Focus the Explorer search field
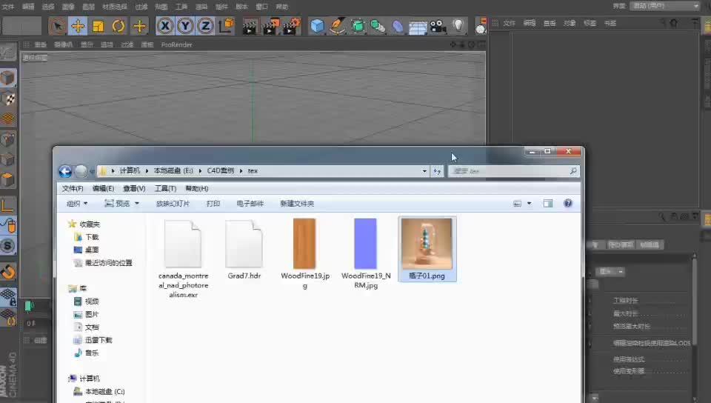Screen dimensions: 711x403 click(513, 171)
